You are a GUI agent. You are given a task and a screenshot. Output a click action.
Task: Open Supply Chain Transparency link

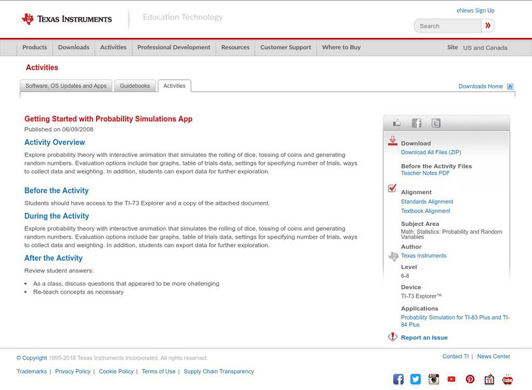point(219,371)
